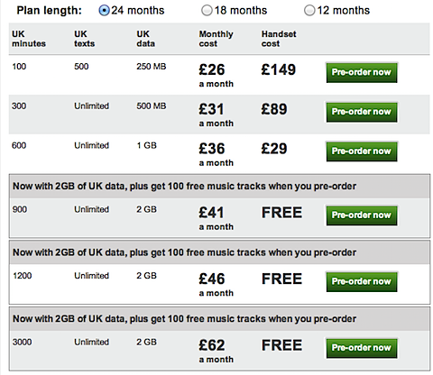Click the 2GB promo banner above 1200 plan
Viewport: 433px width, 375px height.
tap(219, 252)
